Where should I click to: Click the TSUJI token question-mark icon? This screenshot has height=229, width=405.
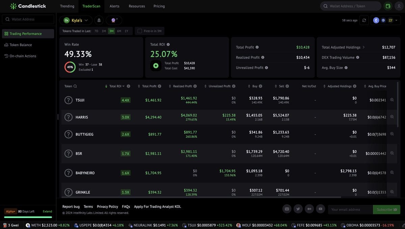tap(69, 100)
